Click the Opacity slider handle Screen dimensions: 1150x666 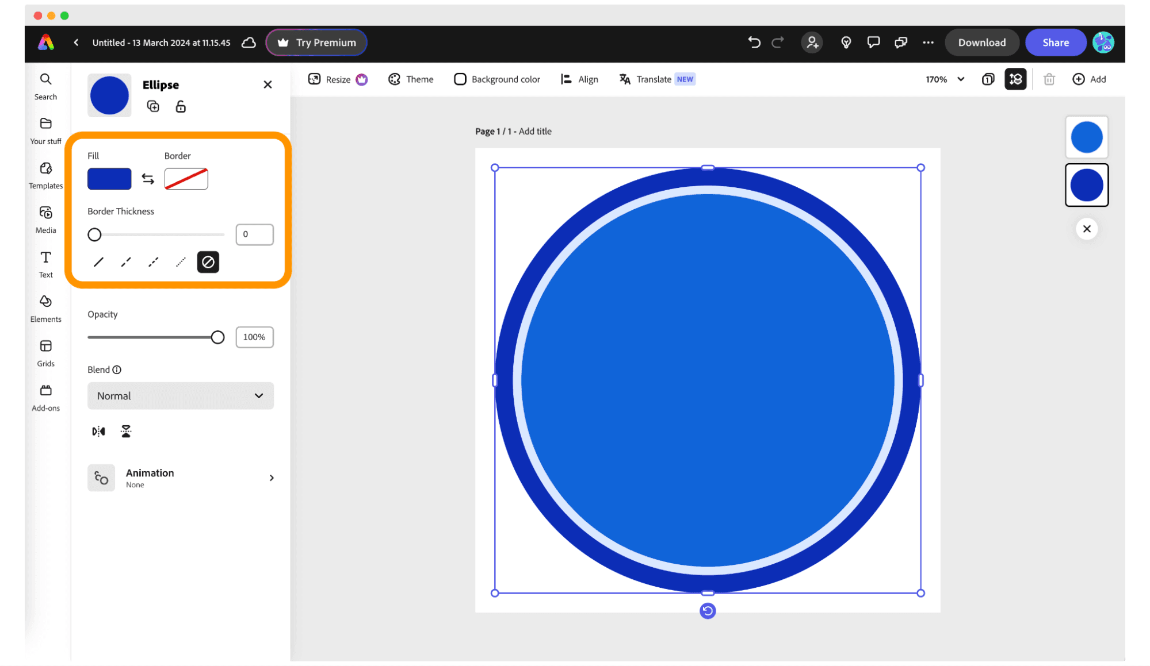click(217, 337)
